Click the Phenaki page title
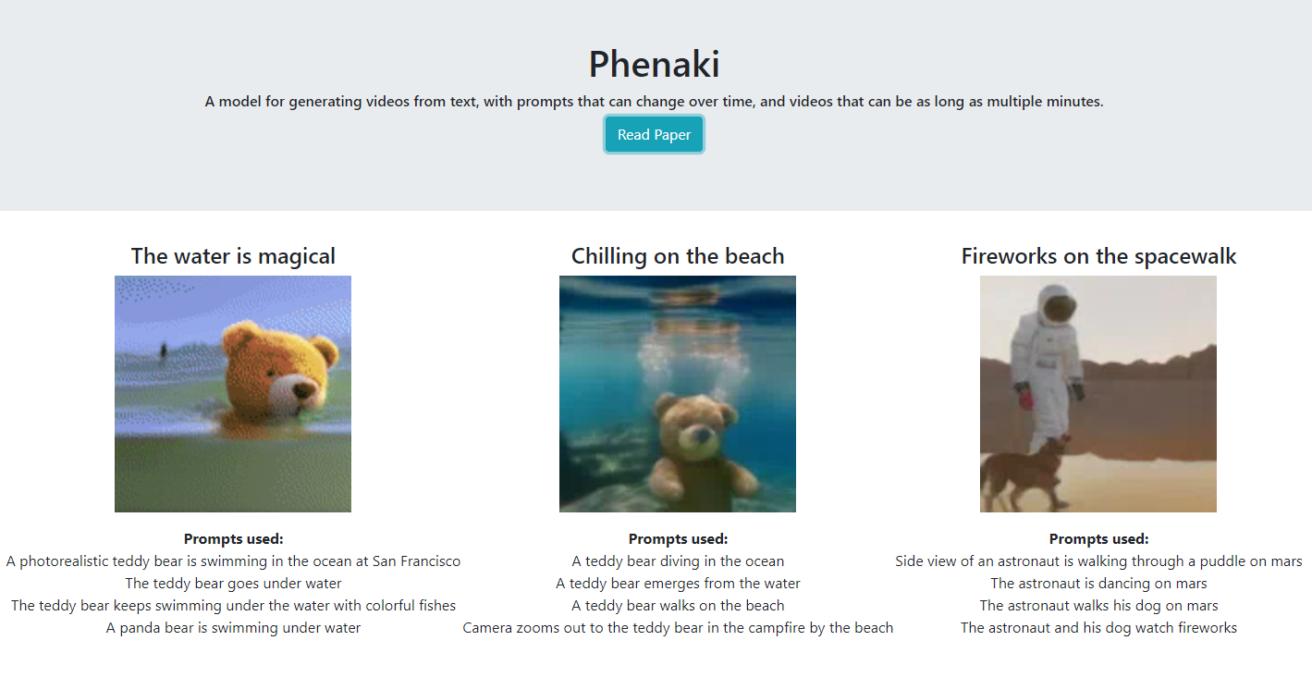 point(655,64)
